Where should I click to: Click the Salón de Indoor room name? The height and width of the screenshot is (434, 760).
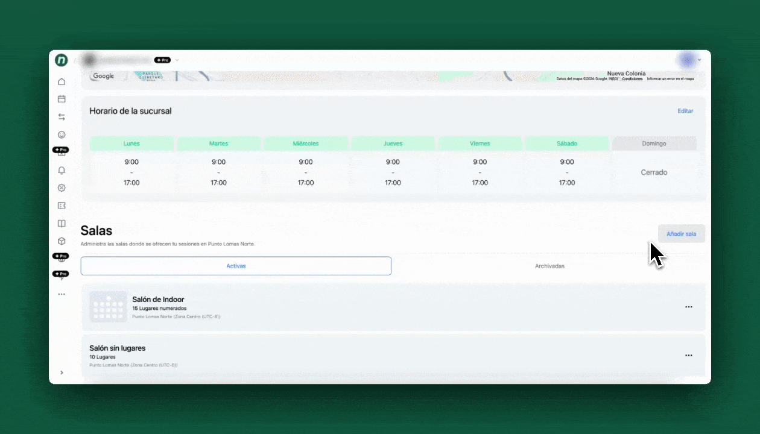coord(158,299)
